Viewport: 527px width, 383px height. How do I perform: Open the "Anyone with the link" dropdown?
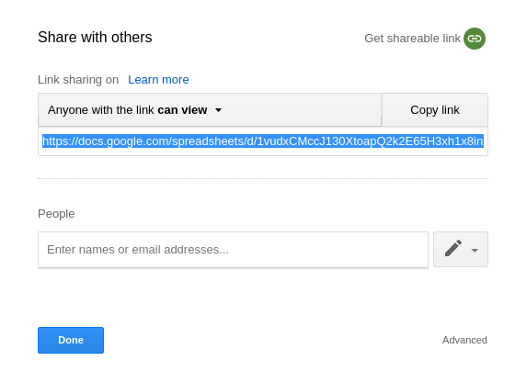point(210,110)
